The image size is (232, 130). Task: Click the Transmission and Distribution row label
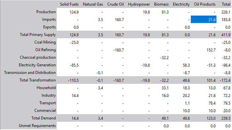tap(30, 73)
